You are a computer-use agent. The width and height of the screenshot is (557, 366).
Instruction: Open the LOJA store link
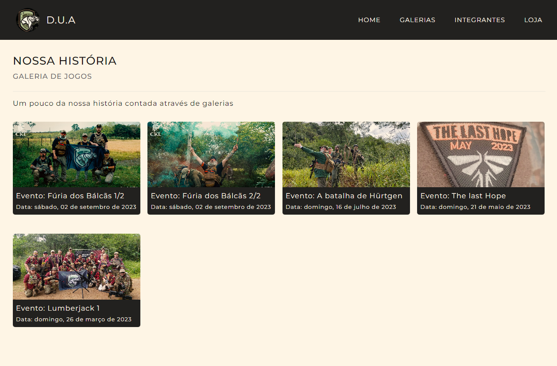(533, 20)
